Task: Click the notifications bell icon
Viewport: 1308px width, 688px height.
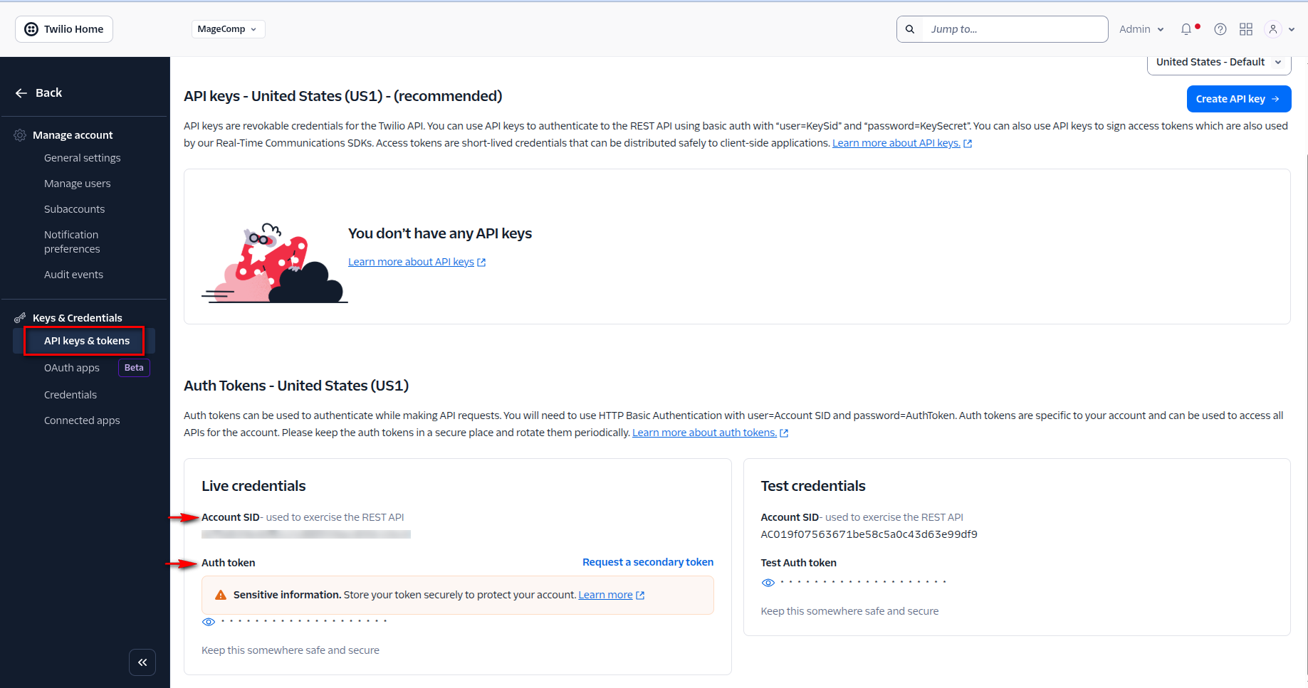Action: [x=1186, y=29]
